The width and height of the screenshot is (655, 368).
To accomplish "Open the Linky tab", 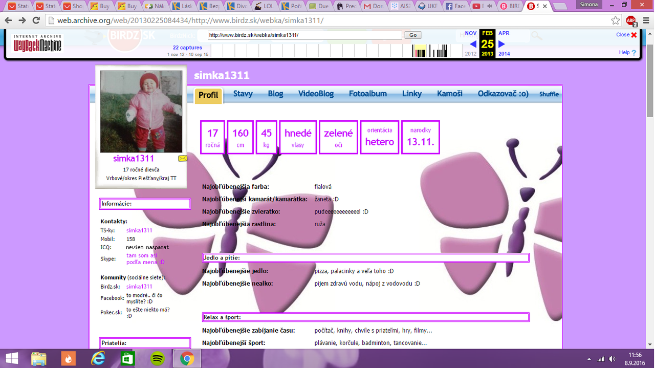I will click(x=412, y=94).
